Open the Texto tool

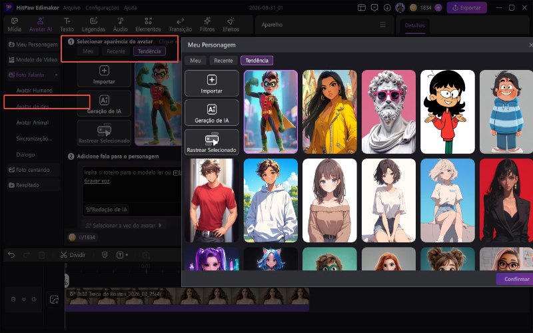tap(67, 25)
